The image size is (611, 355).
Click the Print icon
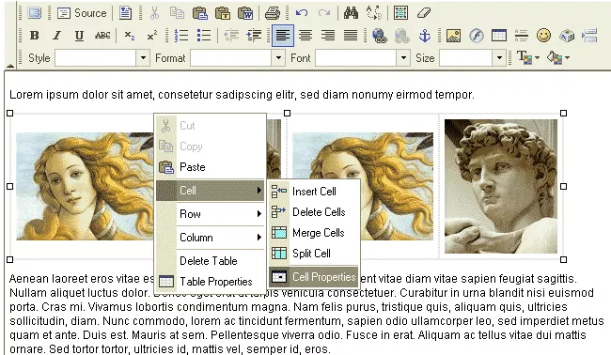point(272,13)
